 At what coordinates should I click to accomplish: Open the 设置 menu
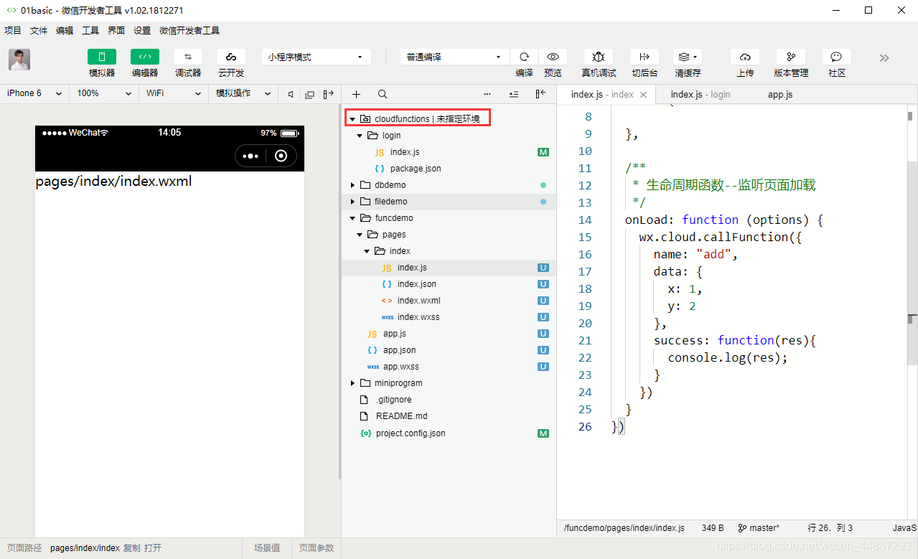click(142, 31)
